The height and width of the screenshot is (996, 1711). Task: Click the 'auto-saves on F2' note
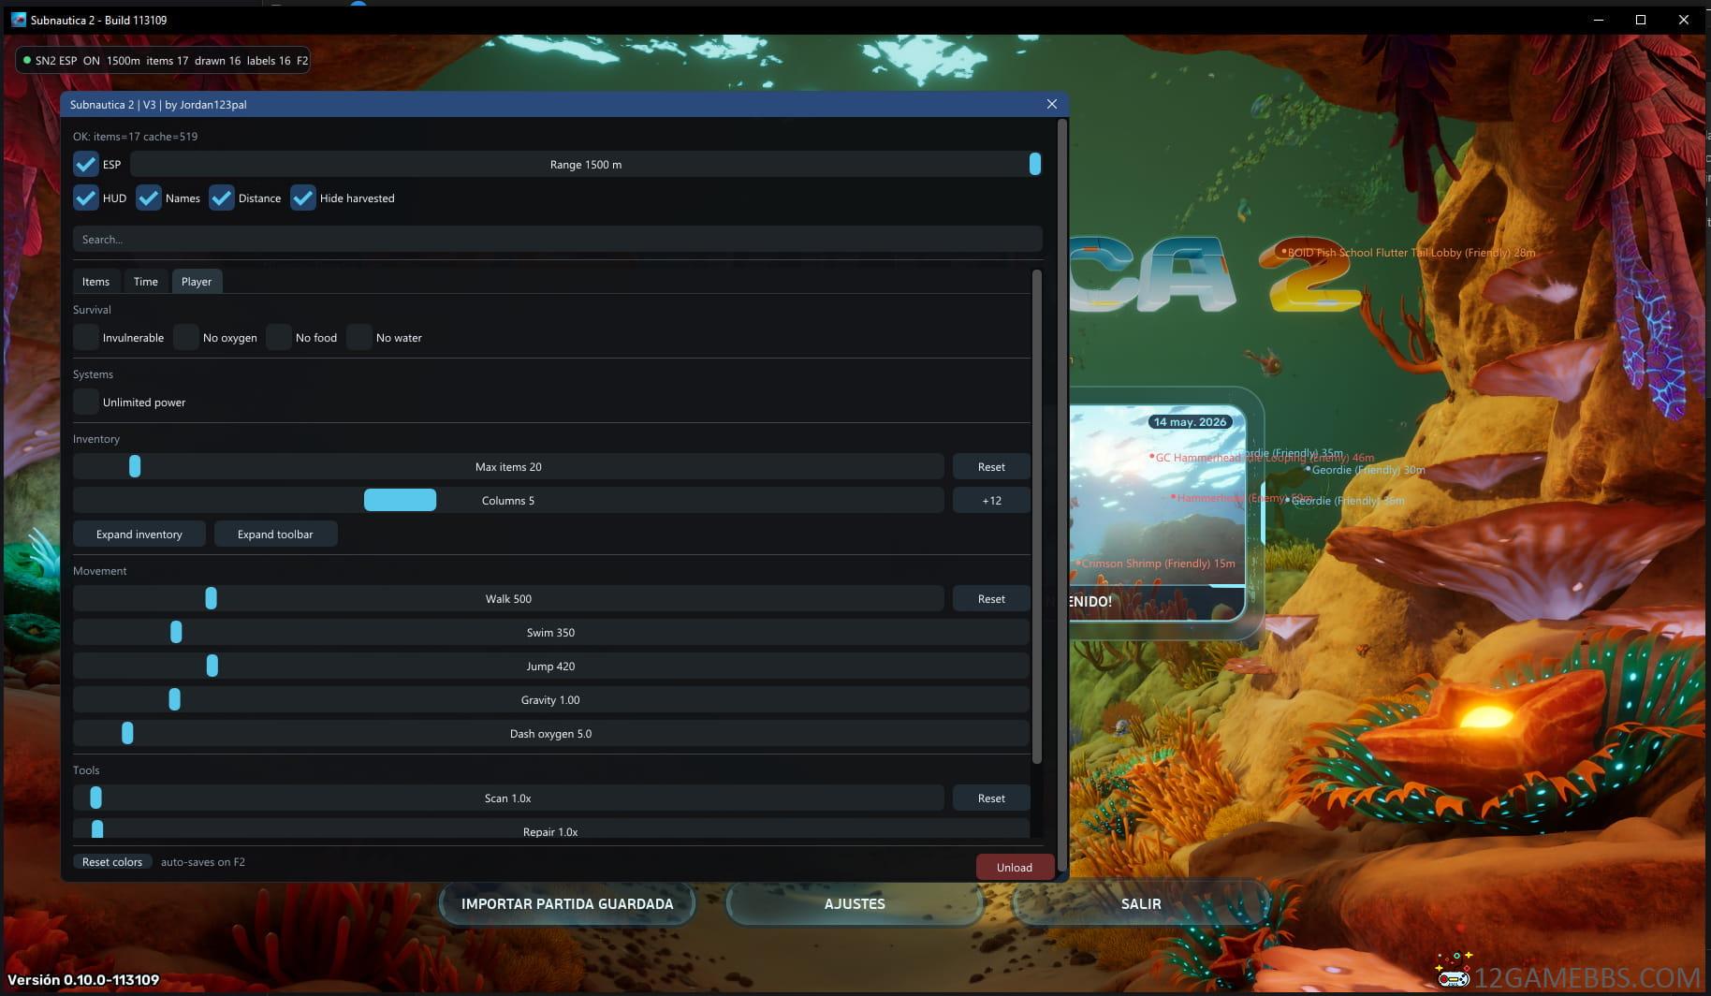click(x=203, y=862)
